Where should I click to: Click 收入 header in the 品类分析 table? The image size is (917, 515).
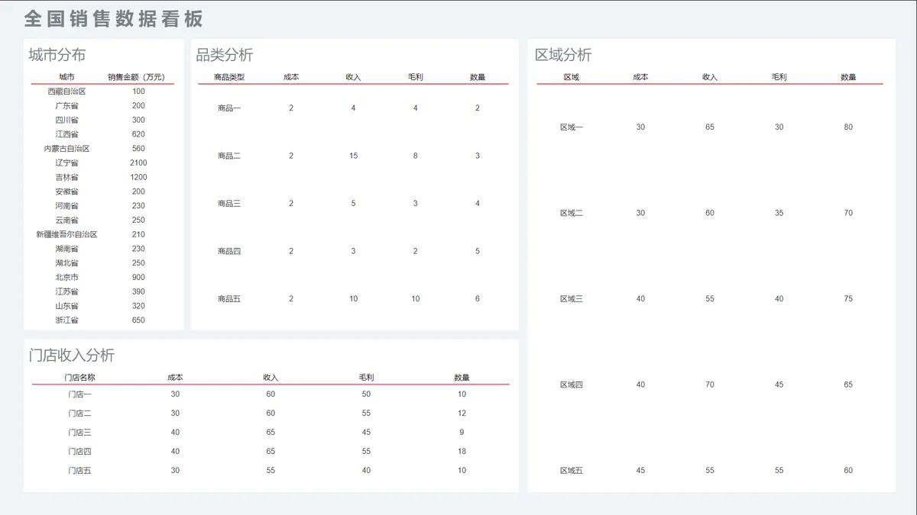point(353,77)
